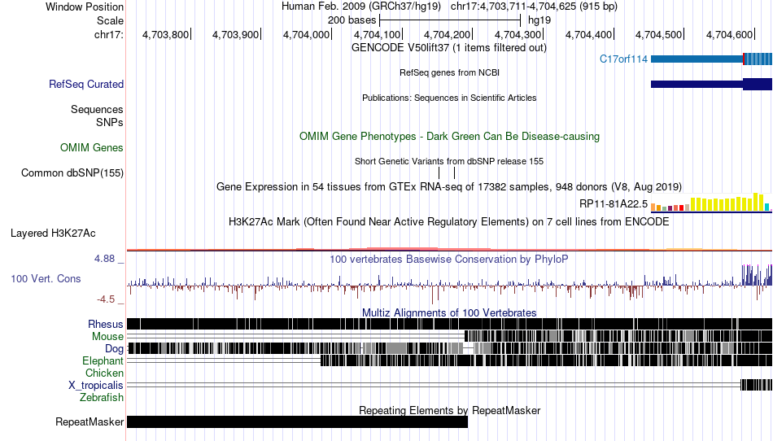Select the dark blue RefSeq Curated gene bar

click(711, 85)
